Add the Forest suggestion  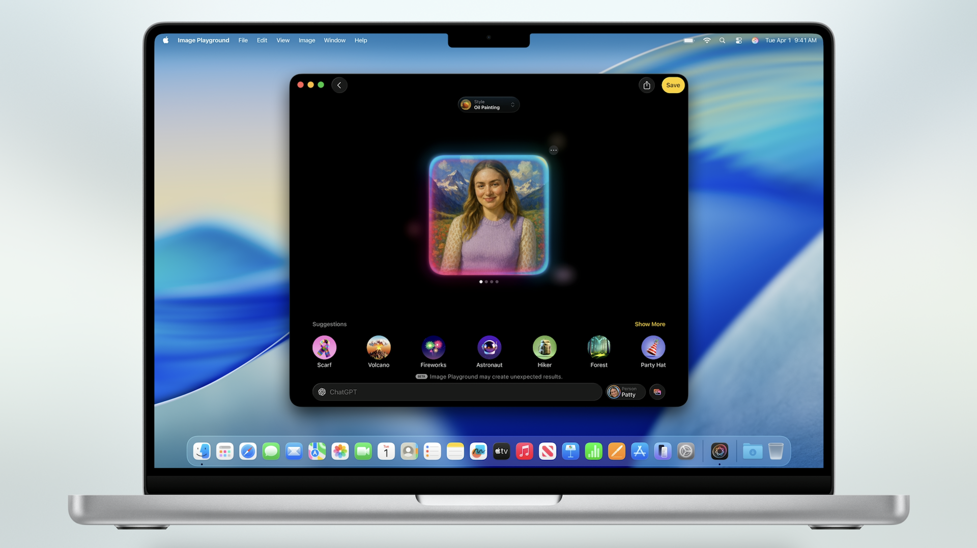[x=599, y=348]
